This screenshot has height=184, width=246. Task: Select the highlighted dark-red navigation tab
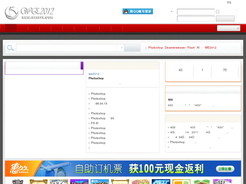coord(11,28)
